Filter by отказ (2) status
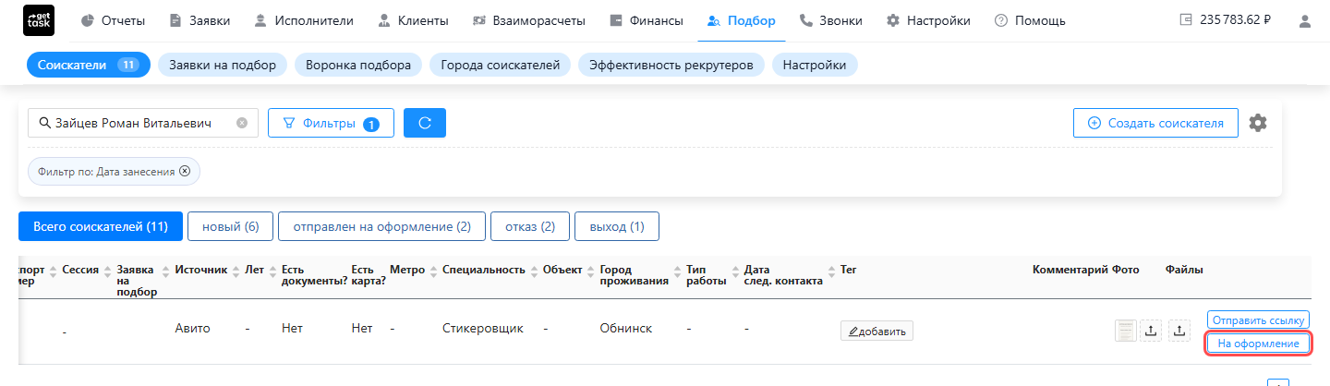Screen dimensions: 1330x386 tap(530, 226)
